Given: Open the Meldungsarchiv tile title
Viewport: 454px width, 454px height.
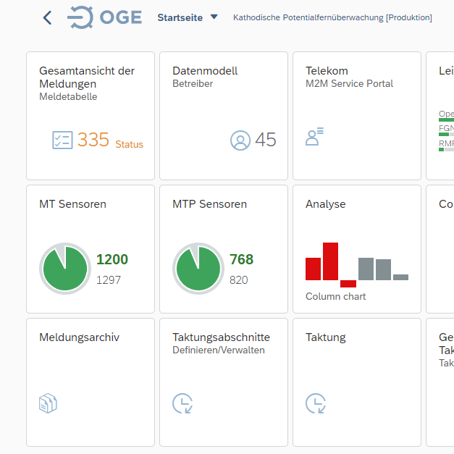Looking at the screenshot, I should point(80,337).
